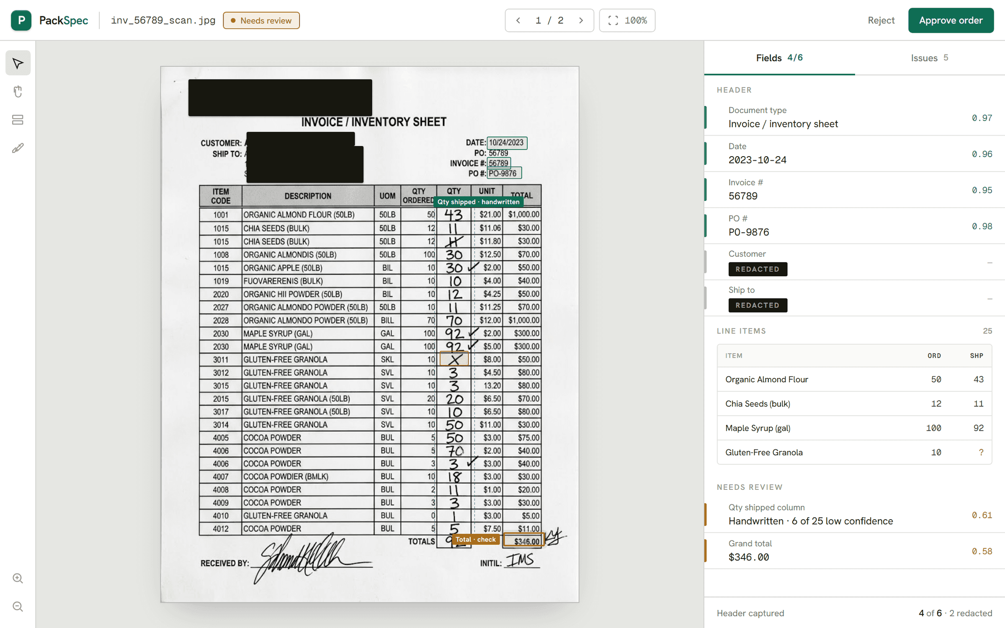
Task: Select the redacted Ship to field
Action: [854, 298]
